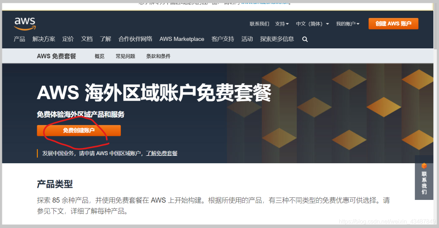Screen dimensions: 439x228
Task: Click the AWS logo
Action: tap(25, 23)
